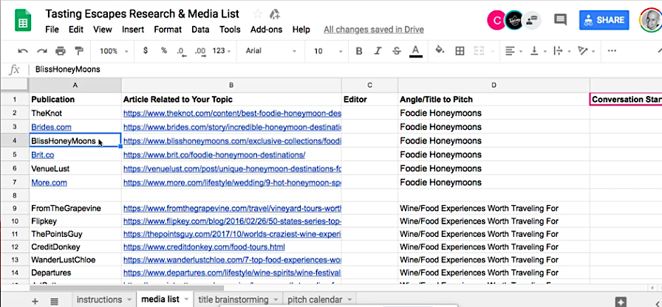Click the Add sheet plus icon
This screenshot has width=662, height=307.
(x=35, y=300)
